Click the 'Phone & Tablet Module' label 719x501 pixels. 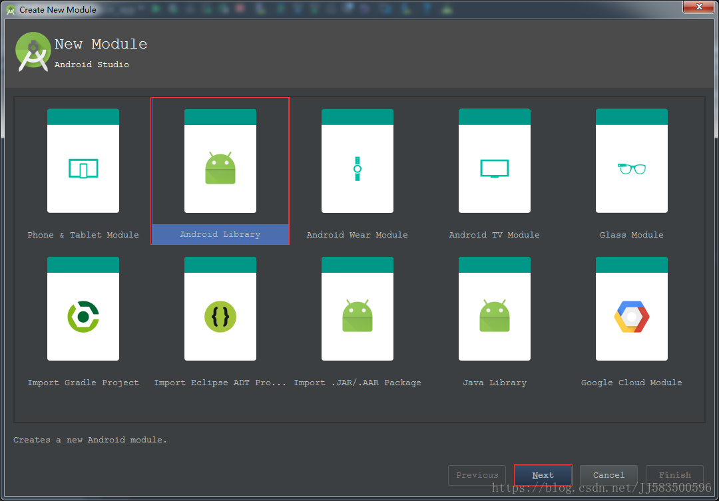[x=83, y=235]
